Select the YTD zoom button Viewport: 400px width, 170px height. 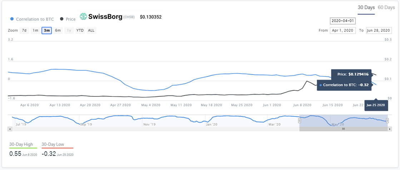pyautogui.click(x=80, y=30)
